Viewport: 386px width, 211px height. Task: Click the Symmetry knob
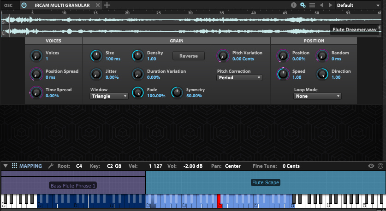click(x=177, y=93)
